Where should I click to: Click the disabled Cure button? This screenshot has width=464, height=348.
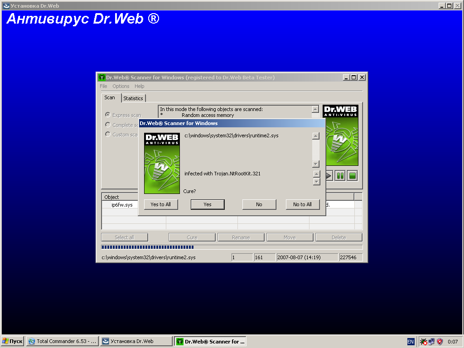[x=192, y=237]
